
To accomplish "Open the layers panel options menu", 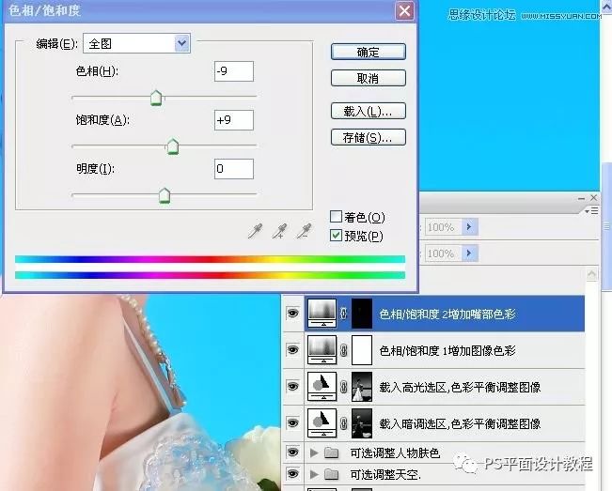I will (x=591, y=211).
